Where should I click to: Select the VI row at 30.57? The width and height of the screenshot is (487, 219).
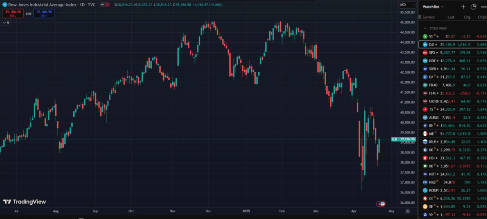[453, 36]
